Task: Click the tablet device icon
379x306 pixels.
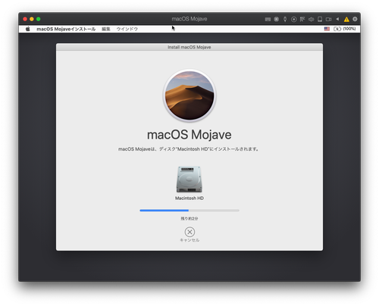Action: [320, 19]
